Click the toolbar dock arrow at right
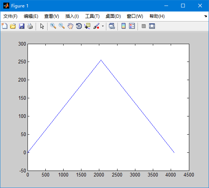 point(205,16)
